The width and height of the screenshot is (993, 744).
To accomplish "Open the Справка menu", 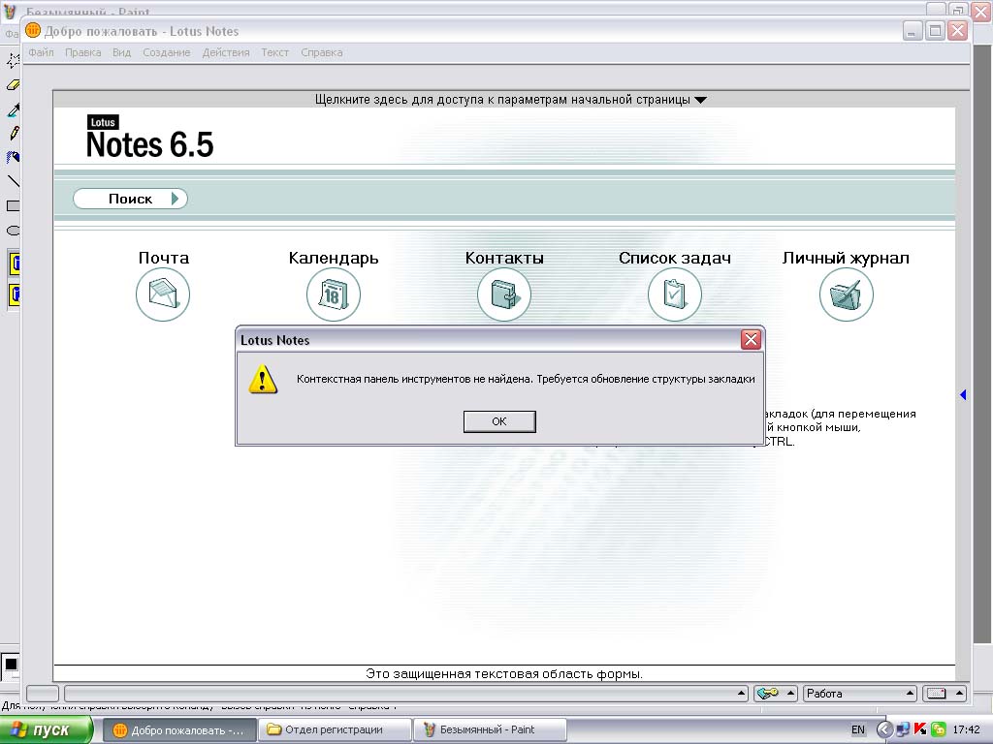I will click(x=321, y=52).
